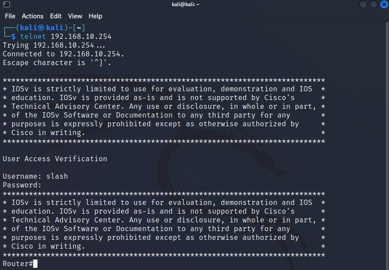Click the Username: slash line
389x270 pixels.
click(35, 176)
